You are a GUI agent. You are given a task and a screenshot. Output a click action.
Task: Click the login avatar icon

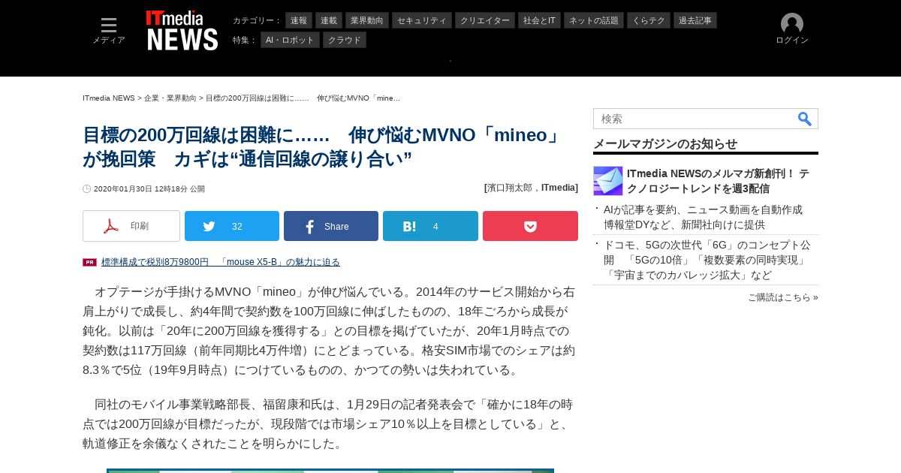point(792,23)
